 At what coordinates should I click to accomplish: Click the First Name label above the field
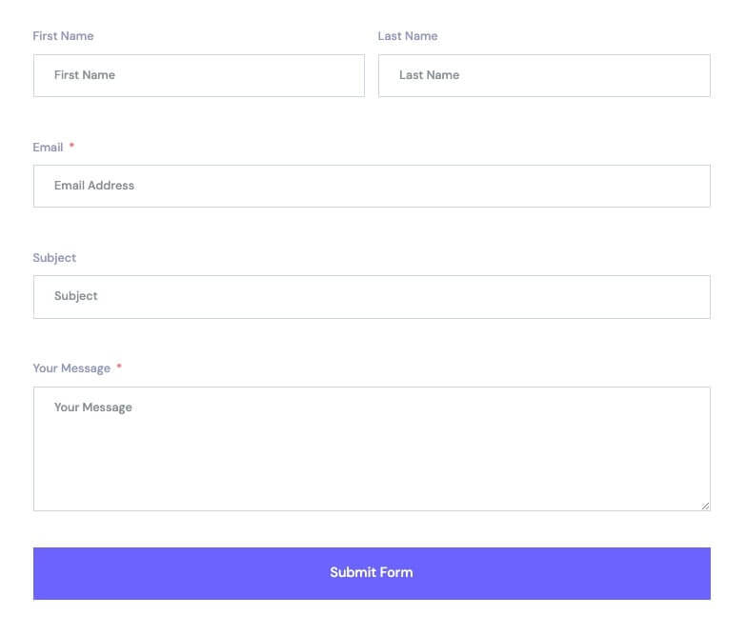[x=63, y=36]
